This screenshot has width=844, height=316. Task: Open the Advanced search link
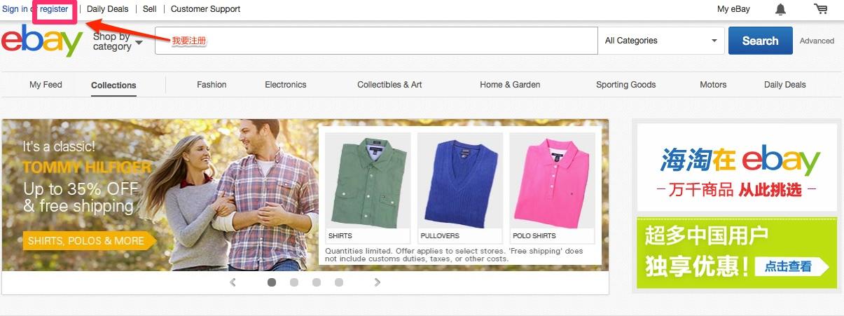click(x=817, y=41)
